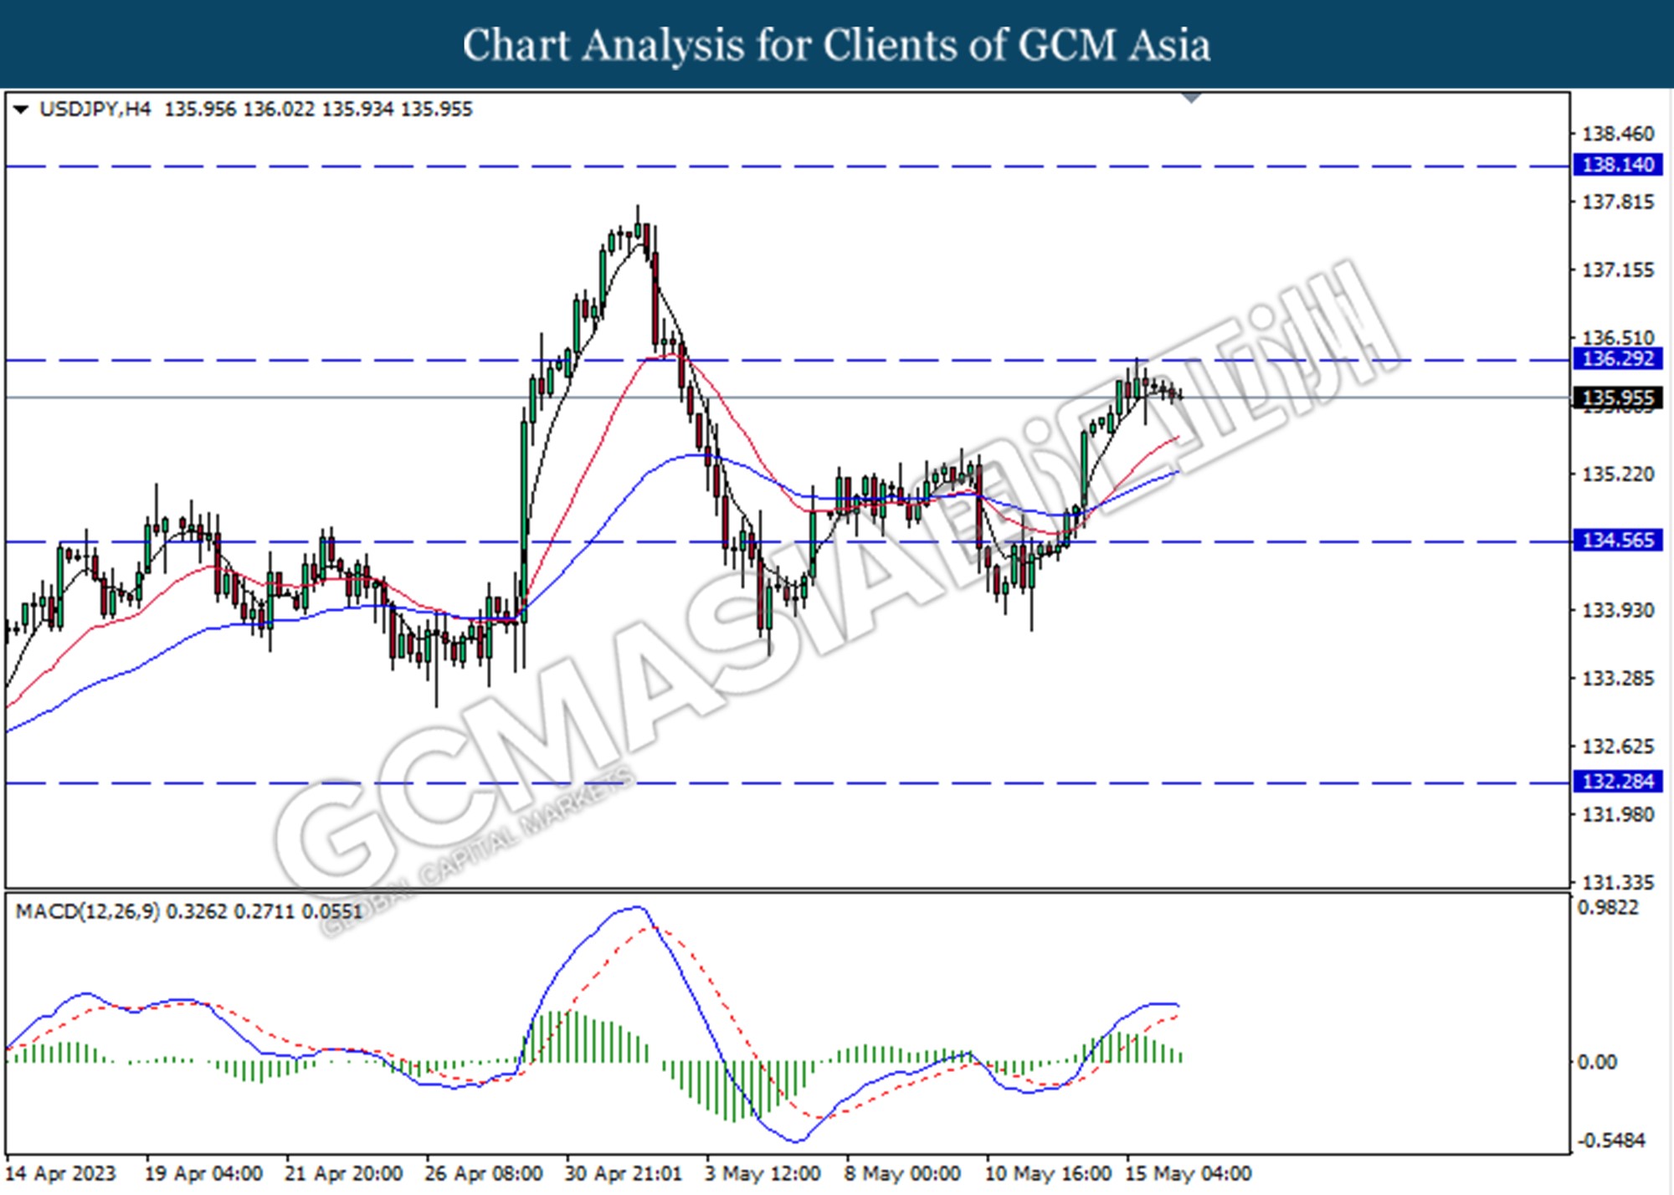Click the 15 May 04:00 time label
This screenshot has width=1674, height=1195.
[x=1188, y=1173]
